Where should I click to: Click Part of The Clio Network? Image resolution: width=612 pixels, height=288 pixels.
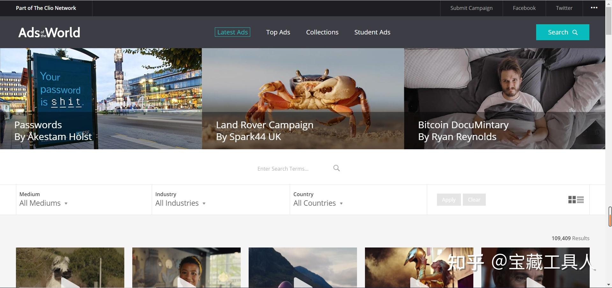pos(46,8)
